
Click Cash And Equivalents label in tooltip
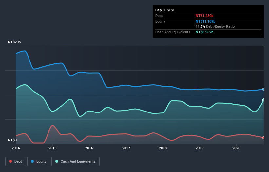(x=173, y=32)
